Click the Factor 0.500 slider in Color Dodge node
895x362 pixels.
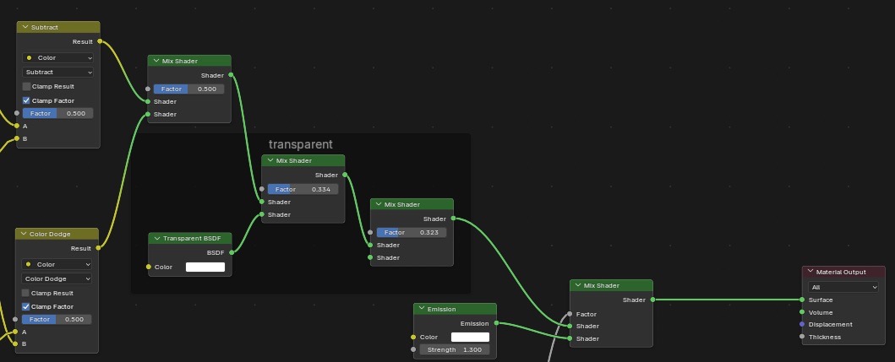coord(57,319)
